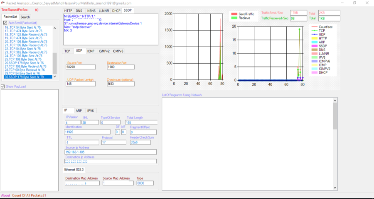Select the SSDP tab

[128, 10]
